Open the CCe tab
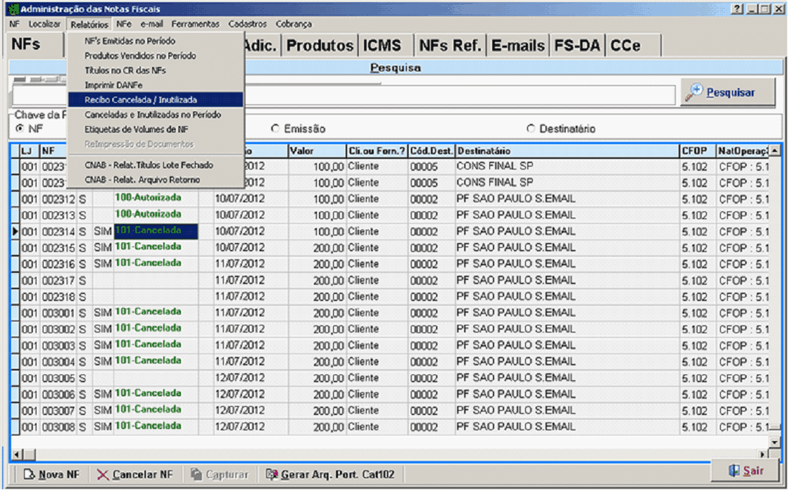The image size is (788, 490). point(625,46)
